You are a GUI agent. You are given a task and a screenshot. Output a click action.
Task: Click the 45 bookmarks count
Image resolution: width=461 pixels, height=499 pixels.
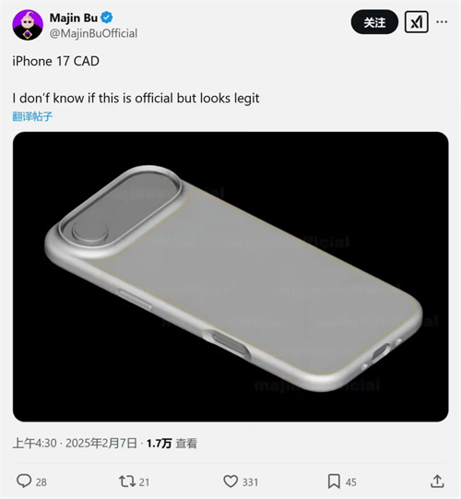pyautogui.click(x=351, y=482)
